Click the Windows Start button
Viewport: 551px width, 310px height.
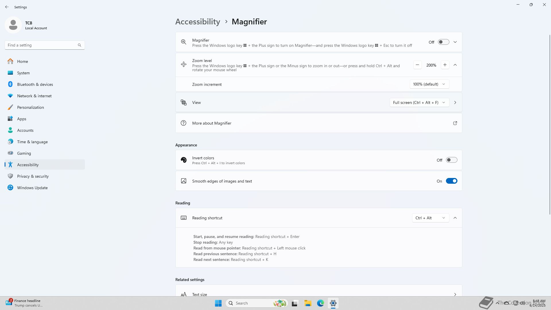[x=218, y=303]
